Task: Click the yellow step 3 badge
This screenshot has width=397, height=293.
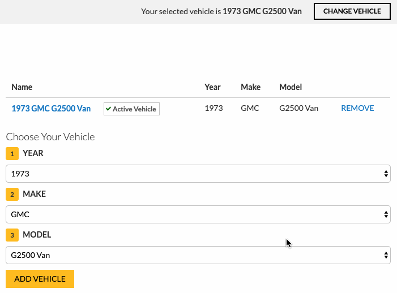Action: coord(12,235)
